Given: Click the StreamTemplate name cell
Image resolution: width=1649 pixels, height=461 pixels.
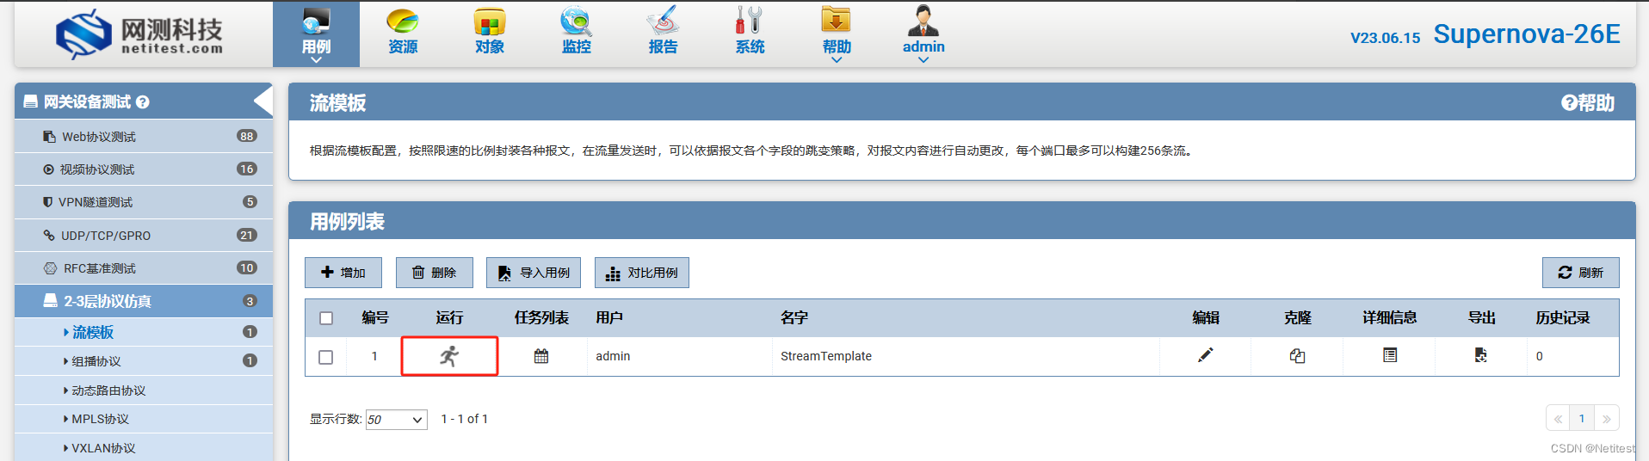Looking at the screenshot, I should point(825,356).
